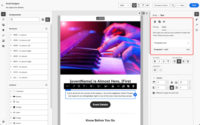Align text to the left
200x125 pixels.
tap(175, 61)
